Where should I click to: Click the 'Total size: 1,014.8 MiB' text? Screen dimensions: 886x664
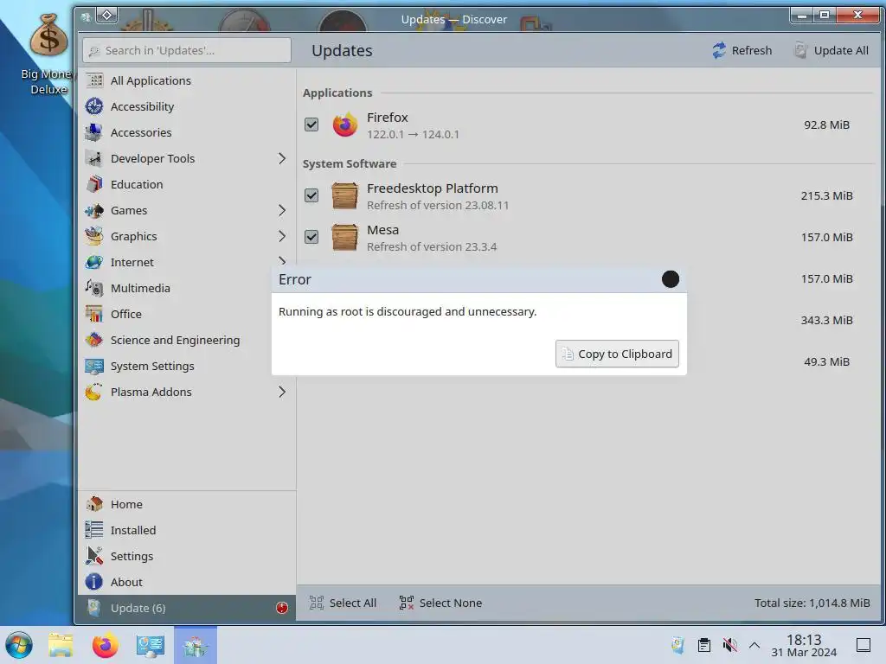click(812, 603)
